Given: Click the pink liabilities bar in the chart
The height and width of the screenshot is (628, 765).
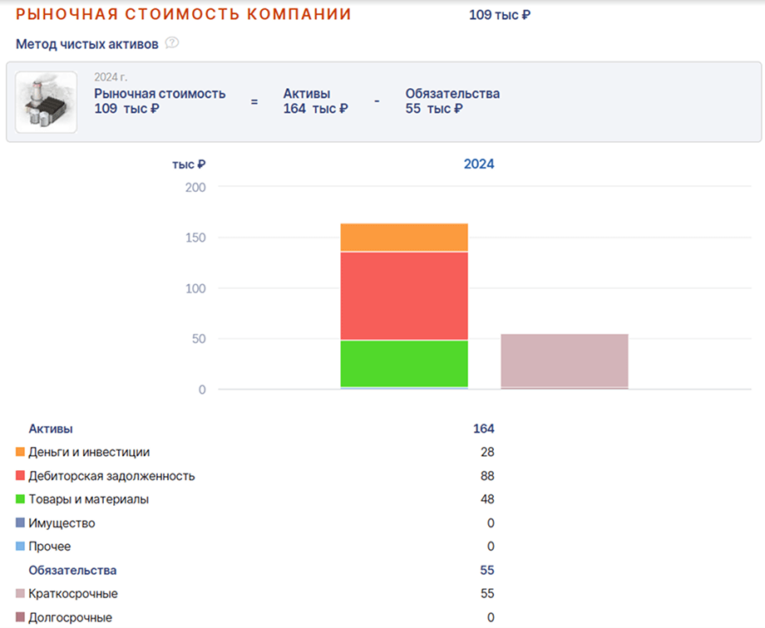Looking at the screenshot, I should 565,361.
